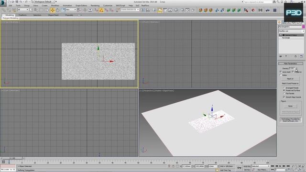Click Mesh It and Preserve button
The height and width of the screenshot is (172, 306).
pyautogui.click(x=290, y=84)
